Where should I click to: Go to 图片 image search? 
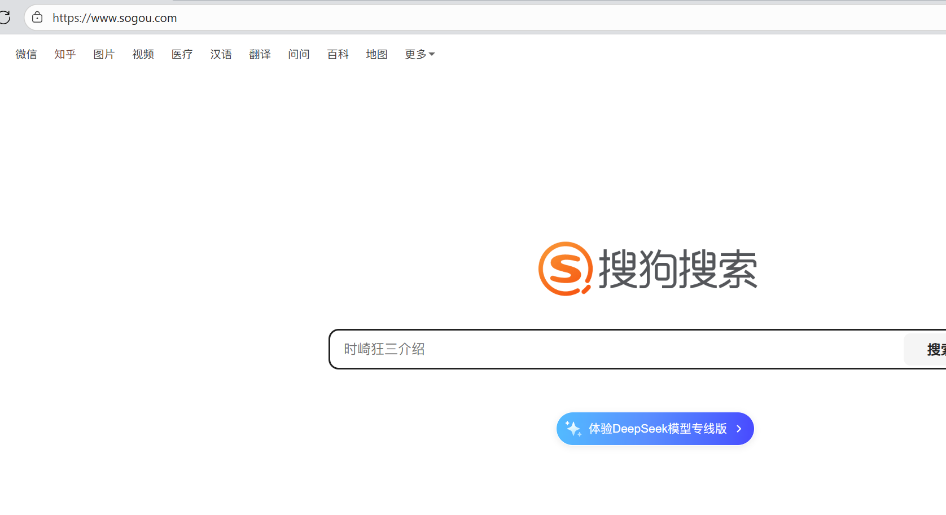coord(104,54)
